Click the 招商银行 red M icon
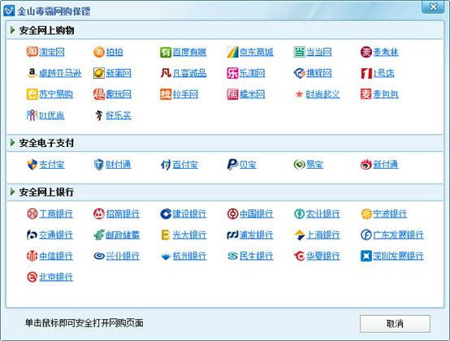The height and width of the screenshot is (341, 450). coord(99,214)
